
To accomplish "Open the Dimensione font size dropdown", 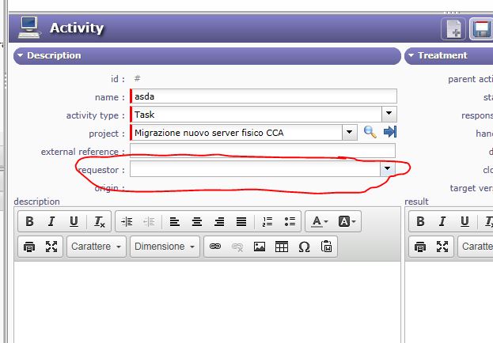I will [165, 247].
